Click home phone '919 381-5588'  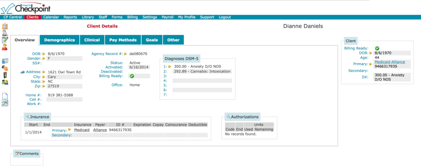(61, 95)
